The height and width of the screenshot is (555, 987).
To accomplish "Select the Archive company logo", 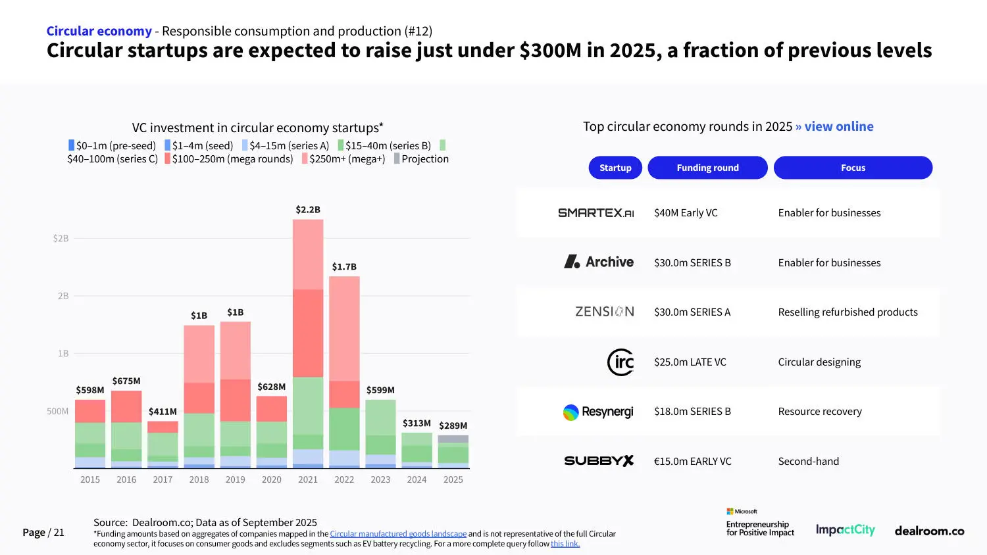I will pyautogui.click(x=598, y=262).
